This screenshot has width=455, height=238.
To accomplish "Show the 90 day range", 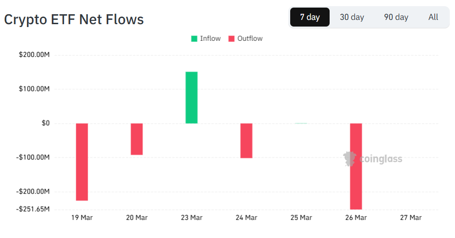I will click(x=396, y=18).
